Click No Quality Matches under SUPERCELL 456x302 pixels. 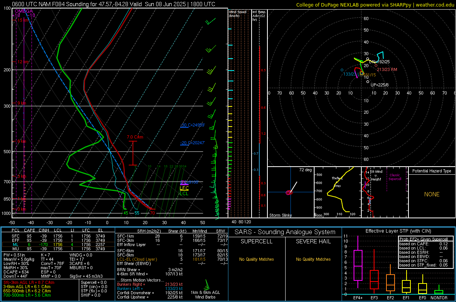(x=257, y=259)
